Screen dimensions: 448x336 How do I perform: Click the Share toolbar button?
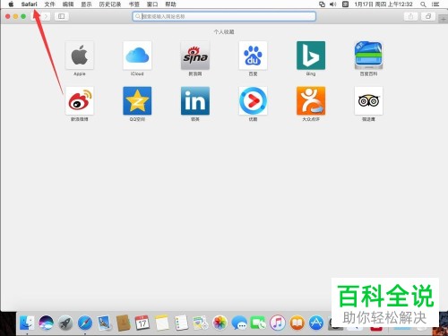coord(410,16)
